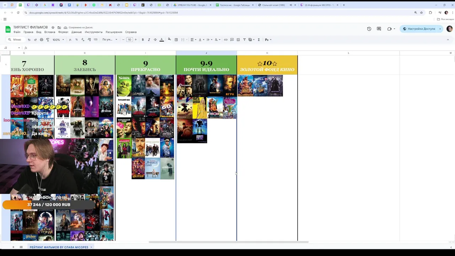Screen dimensions: 455x256
Task: Show all comments panel
Action: click(x=379, y=29)
